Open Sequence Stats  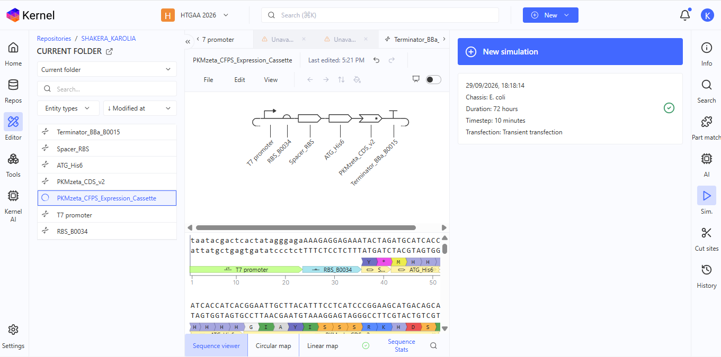click(x=402, y=346)
